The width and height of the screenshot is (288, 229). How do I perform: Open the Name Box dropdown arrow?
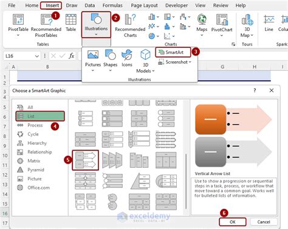pyautogui.click(x=37, y=56)
